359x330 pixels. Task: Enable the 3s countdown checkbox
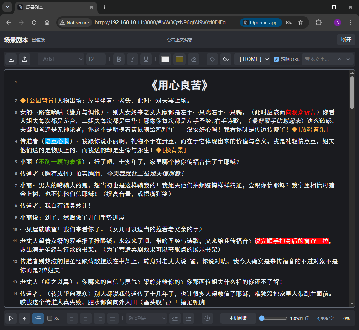pos(50,319)
